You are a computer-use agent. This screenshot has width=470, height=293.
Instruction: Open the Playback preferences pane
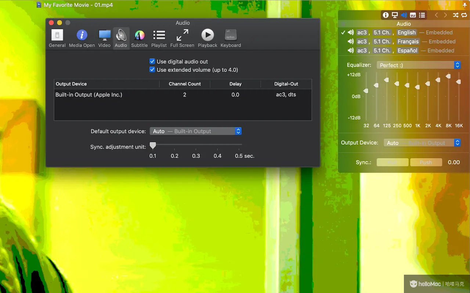[x=207, y=38]
